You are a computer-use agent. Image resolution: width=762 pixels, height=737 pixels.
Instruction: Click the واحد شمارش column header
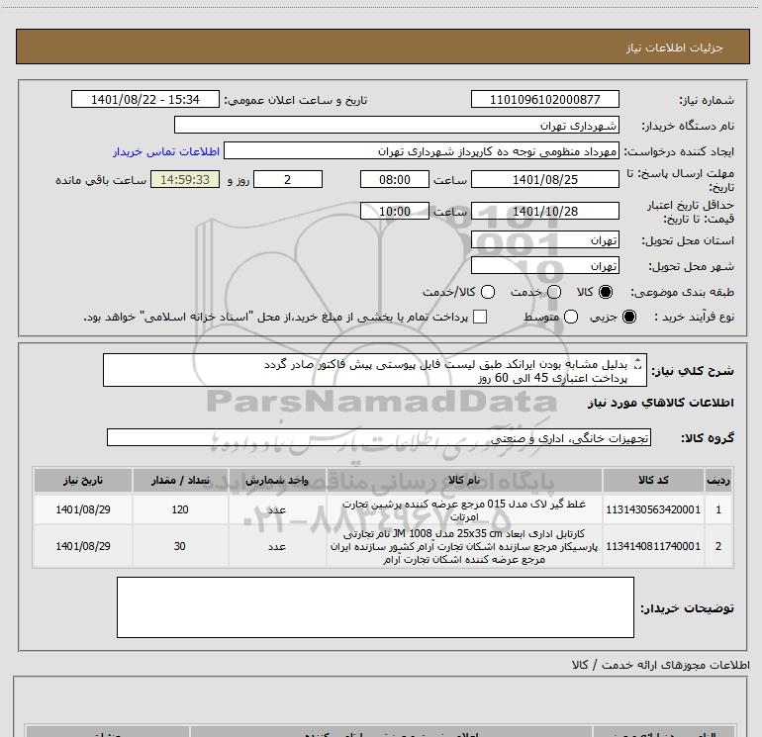pyautogui.click(x=276, y=481)
